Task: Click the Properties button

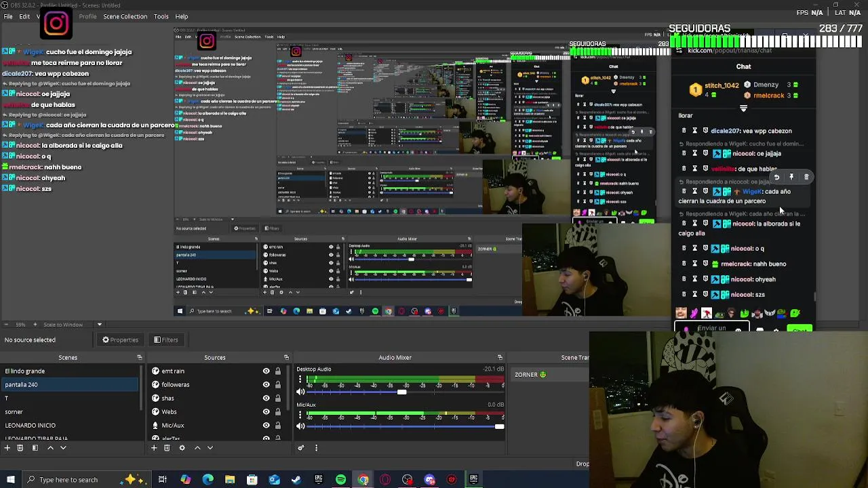Action: tap(120, 340)
